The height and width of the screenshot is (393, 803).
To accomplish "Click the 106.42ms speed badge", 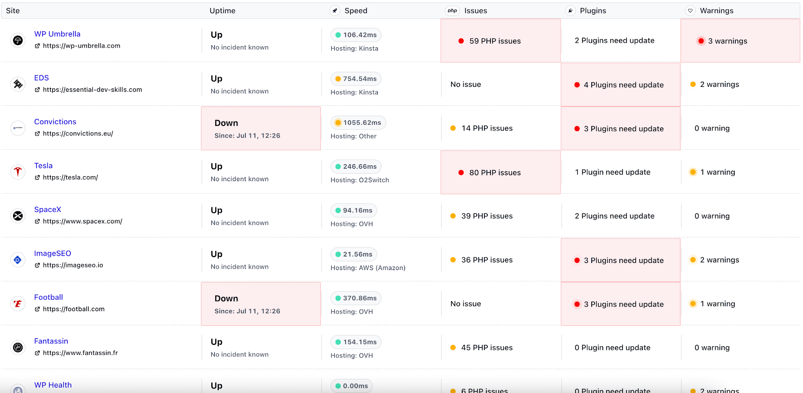I will (x=356, y=35).
